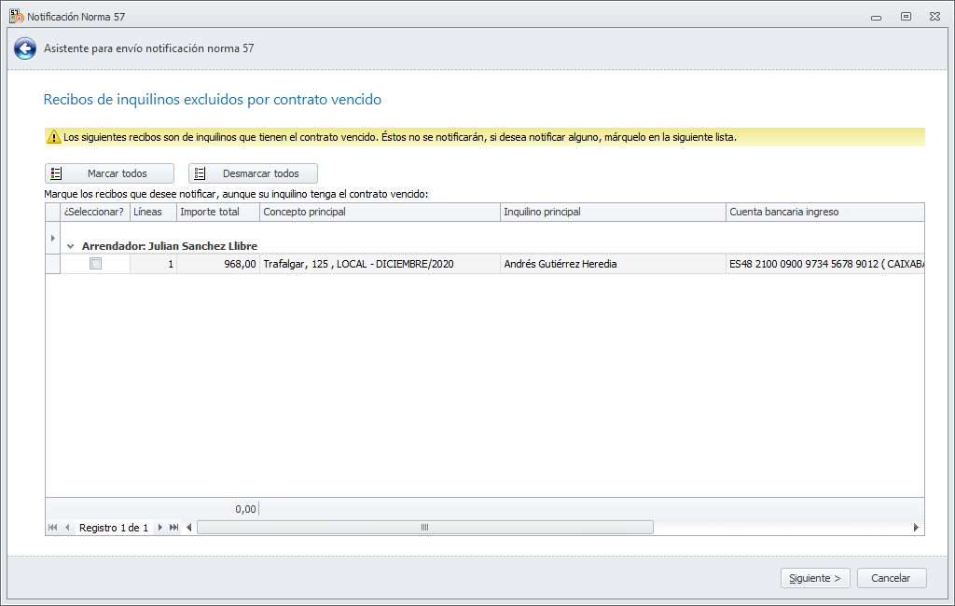955x606 pixels.
Task: Click Cuenta bancaria ingreso column header
Action: tap(825, 212)
